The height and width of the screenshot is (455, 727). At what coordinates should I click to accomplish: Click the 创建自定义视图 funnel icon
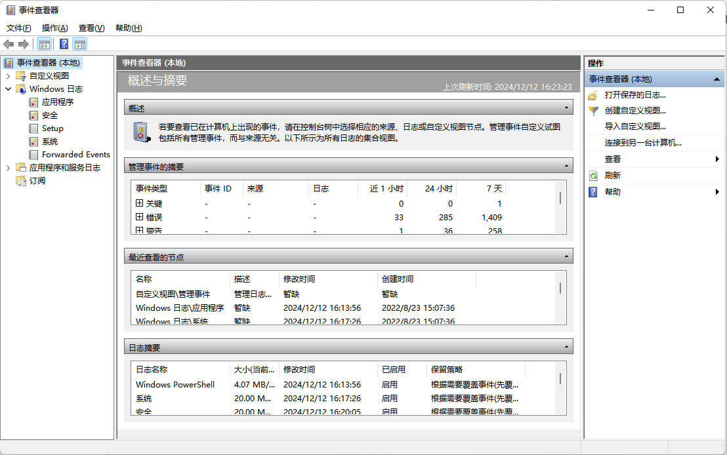(x=593, y=111)
